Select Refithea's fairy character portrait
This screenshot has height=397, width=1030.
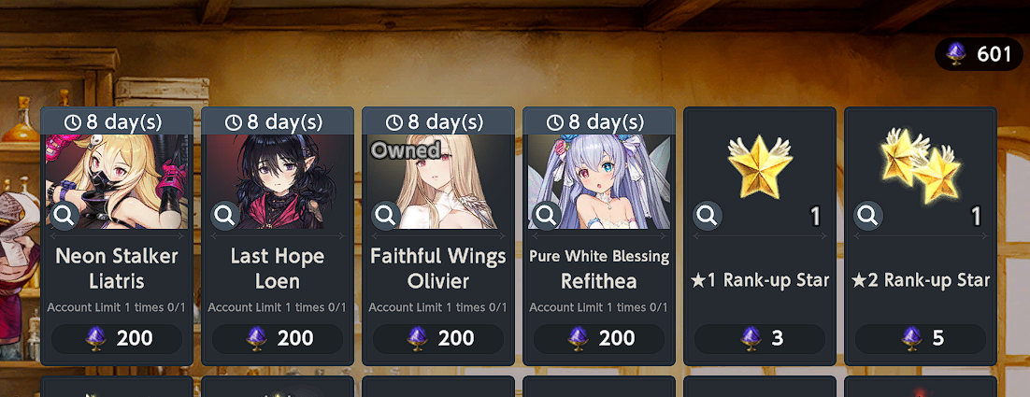(598, 182)
